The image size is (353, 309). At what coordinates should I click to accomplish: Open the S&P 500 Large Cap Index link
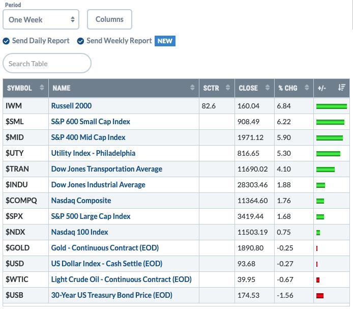[91, 216]
